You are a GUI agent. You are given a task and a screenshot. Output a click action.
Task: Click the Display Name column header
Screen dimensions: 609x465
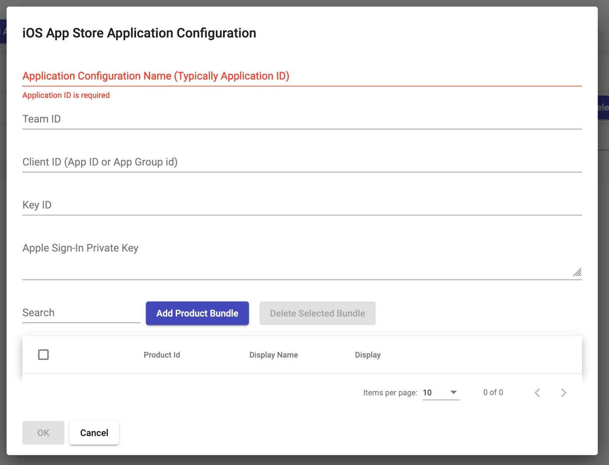pos(273,355)
